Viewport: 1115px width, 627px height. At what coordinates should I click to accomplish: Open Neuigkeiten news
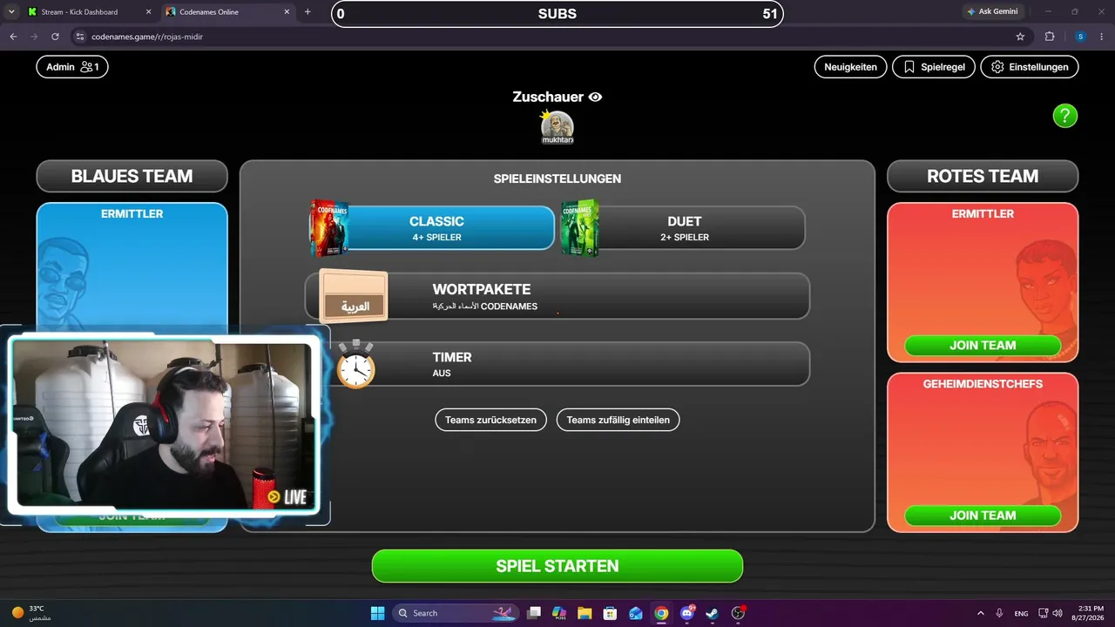[850, 67]
